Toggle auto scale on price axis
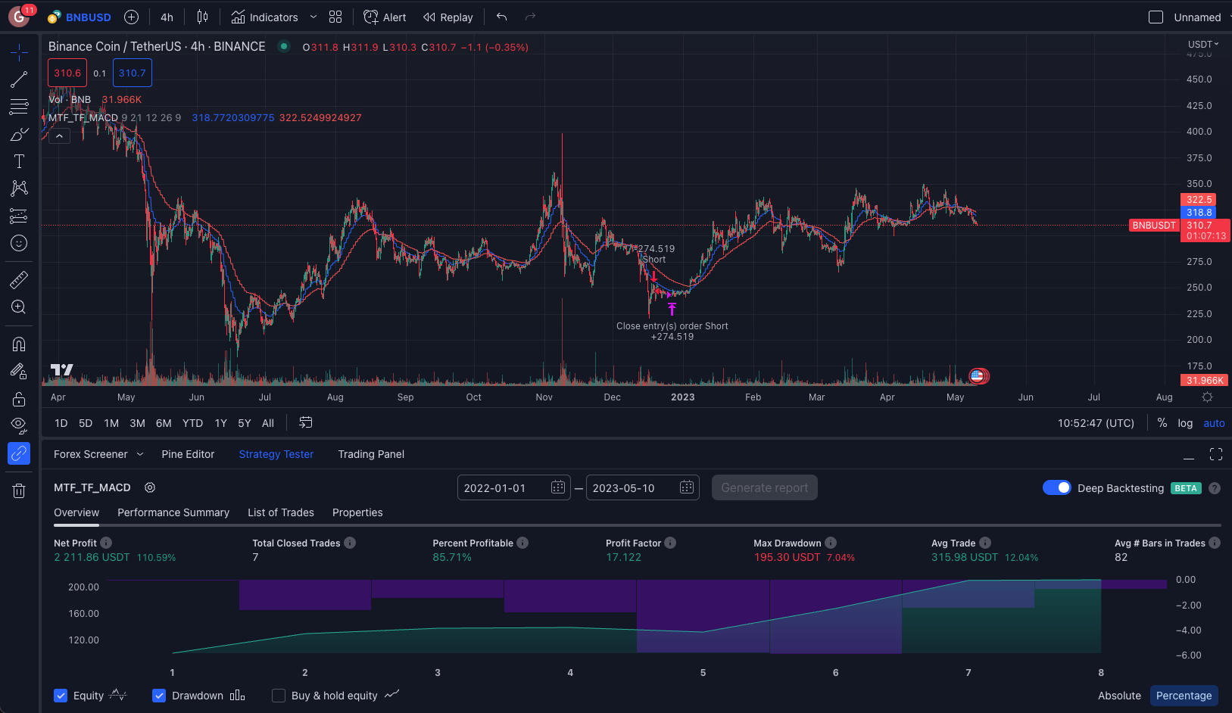 tap(1214, 423)
